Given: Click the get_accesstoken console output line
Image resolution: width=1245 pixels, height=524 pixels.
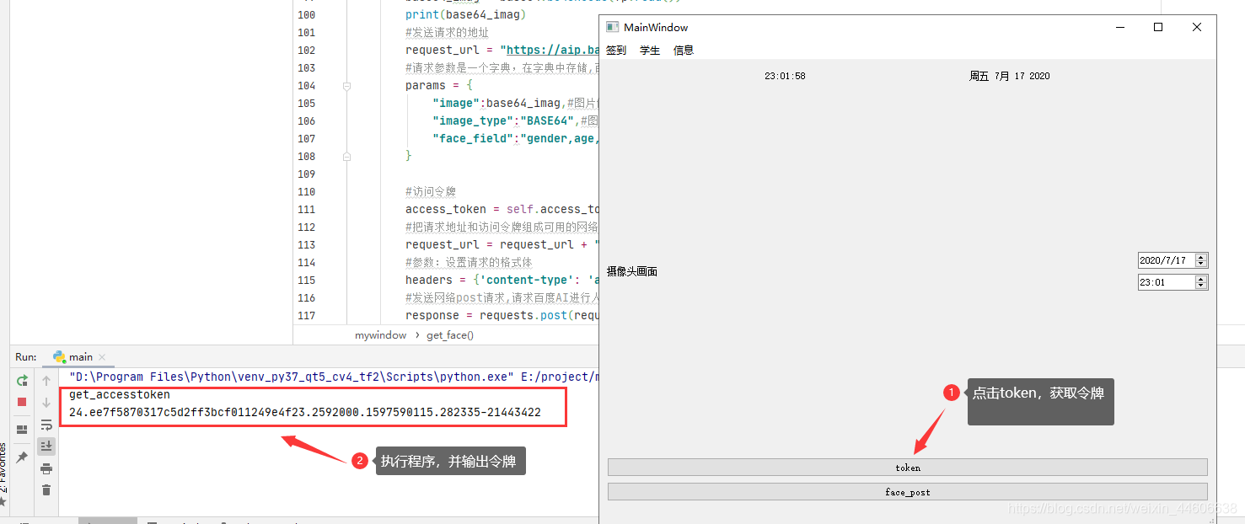Looking at the screenshot, I should pyautogui.click(x=120, y=395).
